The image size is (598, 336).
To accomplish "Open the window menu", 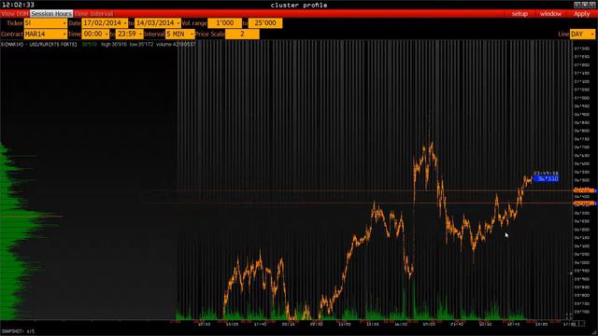I will coord(550,14).
